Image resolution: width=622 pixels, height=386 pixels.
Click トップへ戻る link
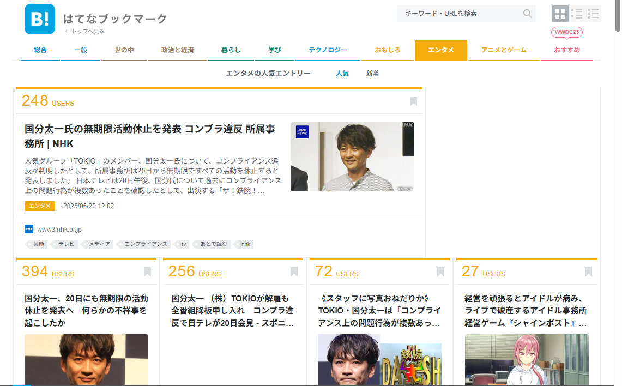tap(88, 31)
